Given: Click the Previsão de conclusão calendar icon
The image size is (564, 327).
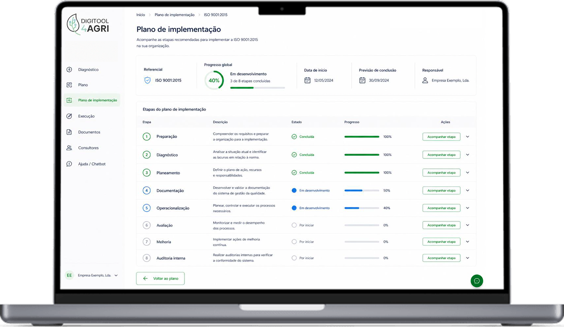Looking at the screenshot, I should [362, 80].
